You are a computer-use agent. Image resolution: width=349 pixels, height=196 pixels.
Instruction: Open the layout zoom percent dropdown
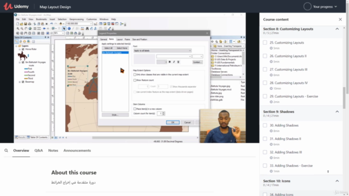tap(59, 33)
